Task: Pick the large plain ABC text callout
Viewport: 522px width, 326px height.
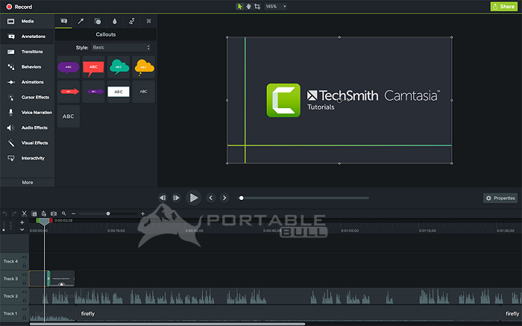Action: pos(69,116)
